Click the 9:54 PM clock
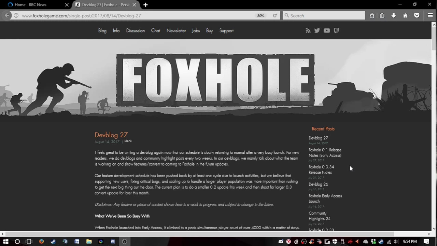437x246 pixels. (410, 242)
